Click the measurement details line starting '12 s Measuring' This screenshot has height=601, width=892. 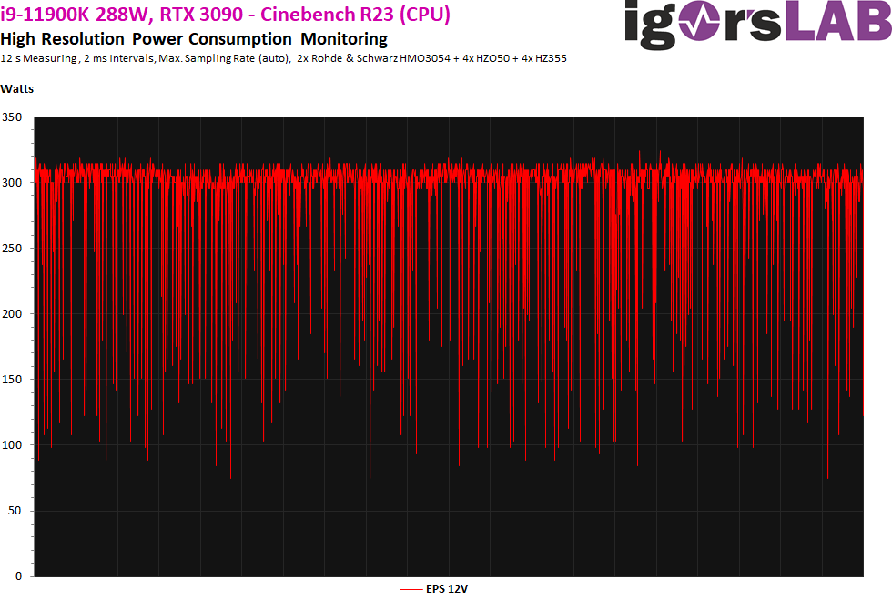[283, 58]
